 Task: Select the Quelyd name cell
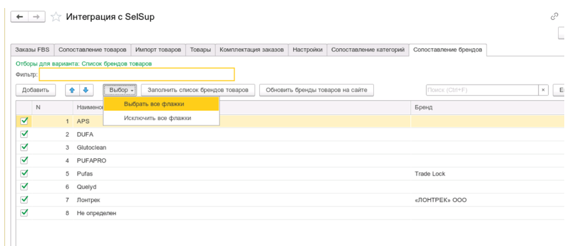click(242, 187)
